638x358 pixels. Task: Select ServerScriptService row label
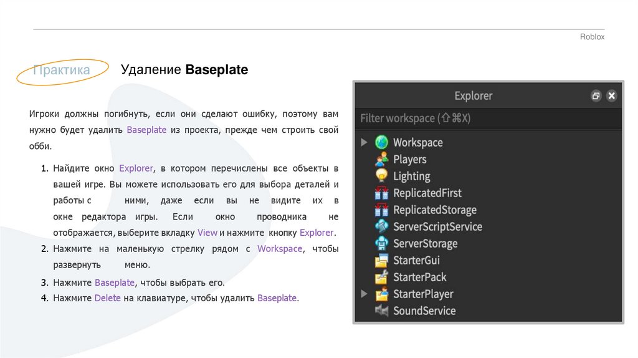coord(437,227)
